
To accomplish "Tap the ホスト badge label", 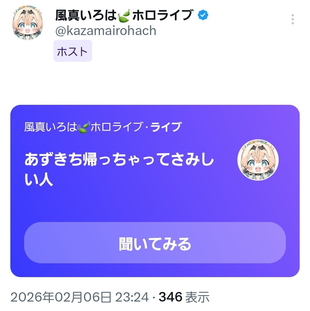I will (x=73, y=51).
